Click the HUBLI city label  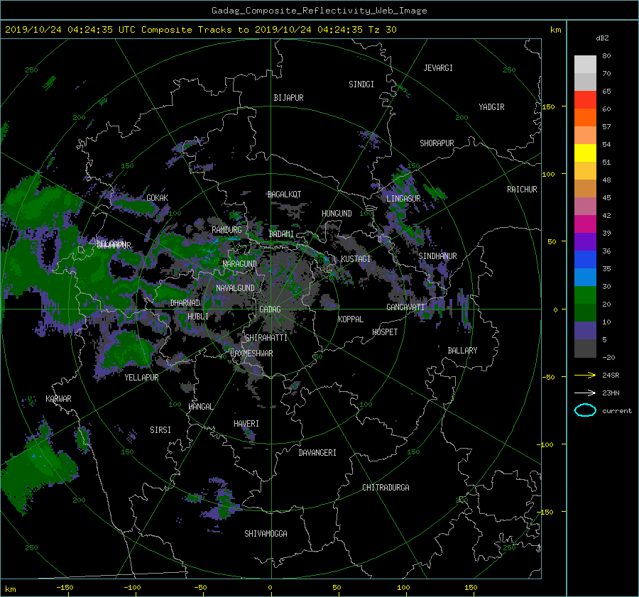pos(198,316)
